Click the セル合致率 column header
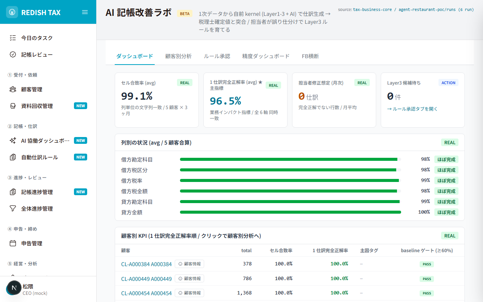Screen dimensions: 483x302 (x=281, y=250)
